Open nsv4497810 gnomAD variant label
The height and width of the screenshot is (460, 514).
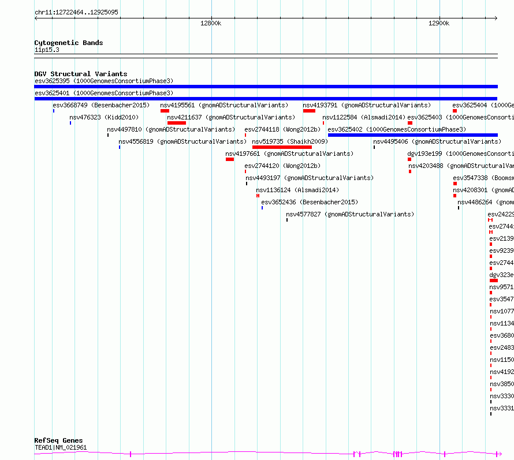click(171, 129)
